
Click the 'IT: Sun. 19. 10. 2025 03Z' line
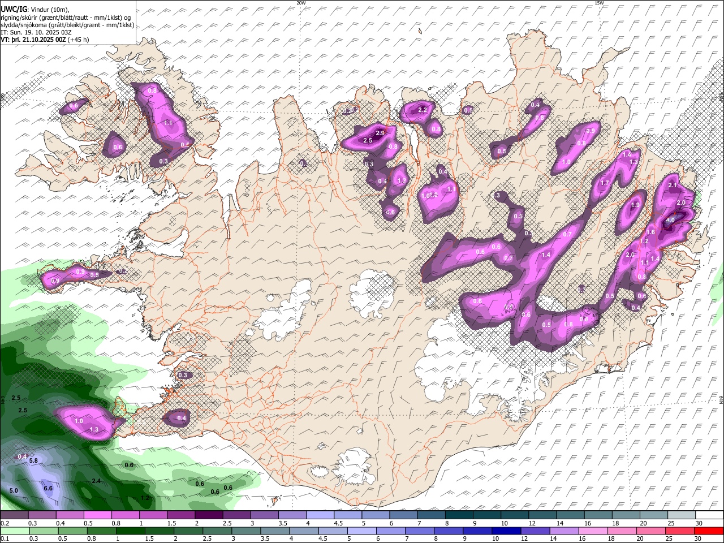pyautogui.click(x=35, y=32)
